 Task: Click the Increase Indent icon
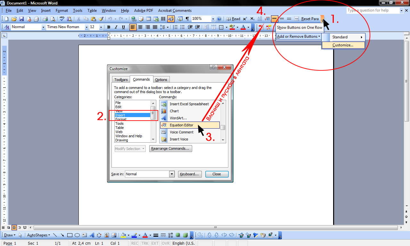(x=197, y=27)
